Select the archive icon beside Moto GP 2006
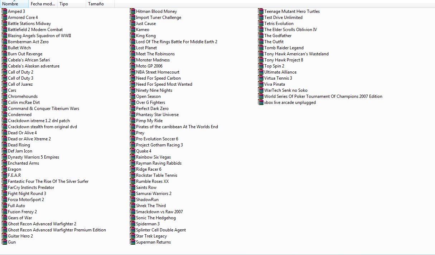This screenshot has width=435, height=255. pyautogui.click(x=132, y=66)
